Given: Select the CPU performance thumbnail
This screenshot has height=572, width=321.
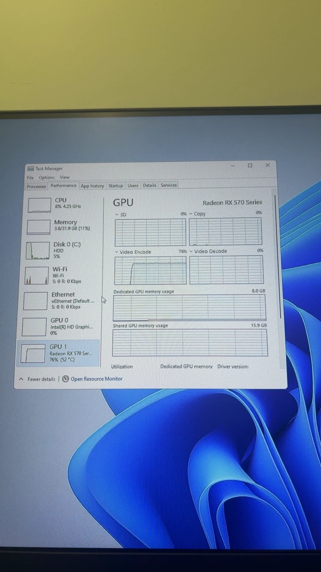Looking at the screenshot, I should pos(40,205).
